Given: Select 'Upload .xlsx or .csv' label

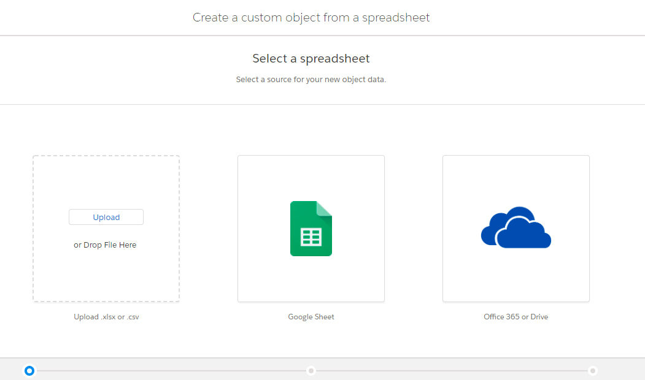Looking at the screenshot, I should 106,317.
